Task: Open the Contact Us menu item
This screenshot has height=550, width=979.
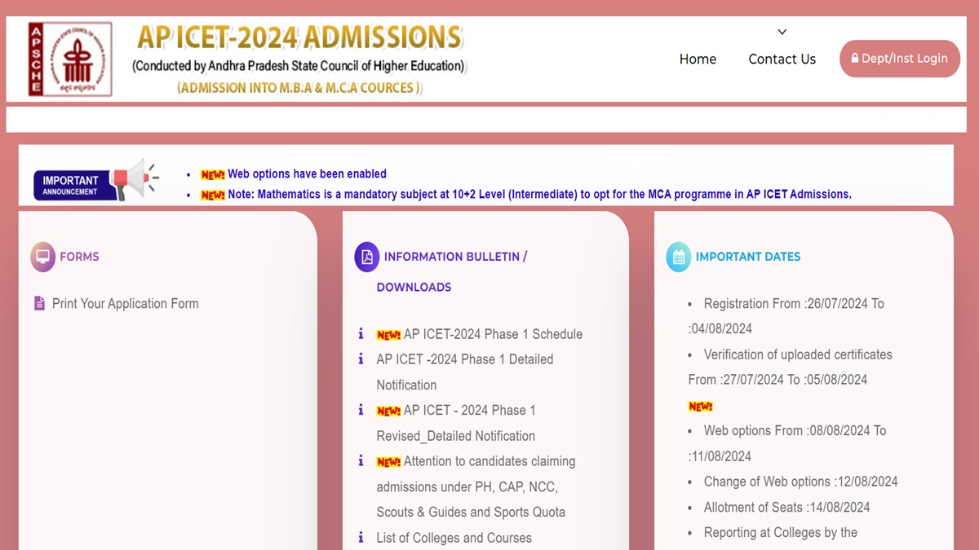Action: tap(782, 59)
